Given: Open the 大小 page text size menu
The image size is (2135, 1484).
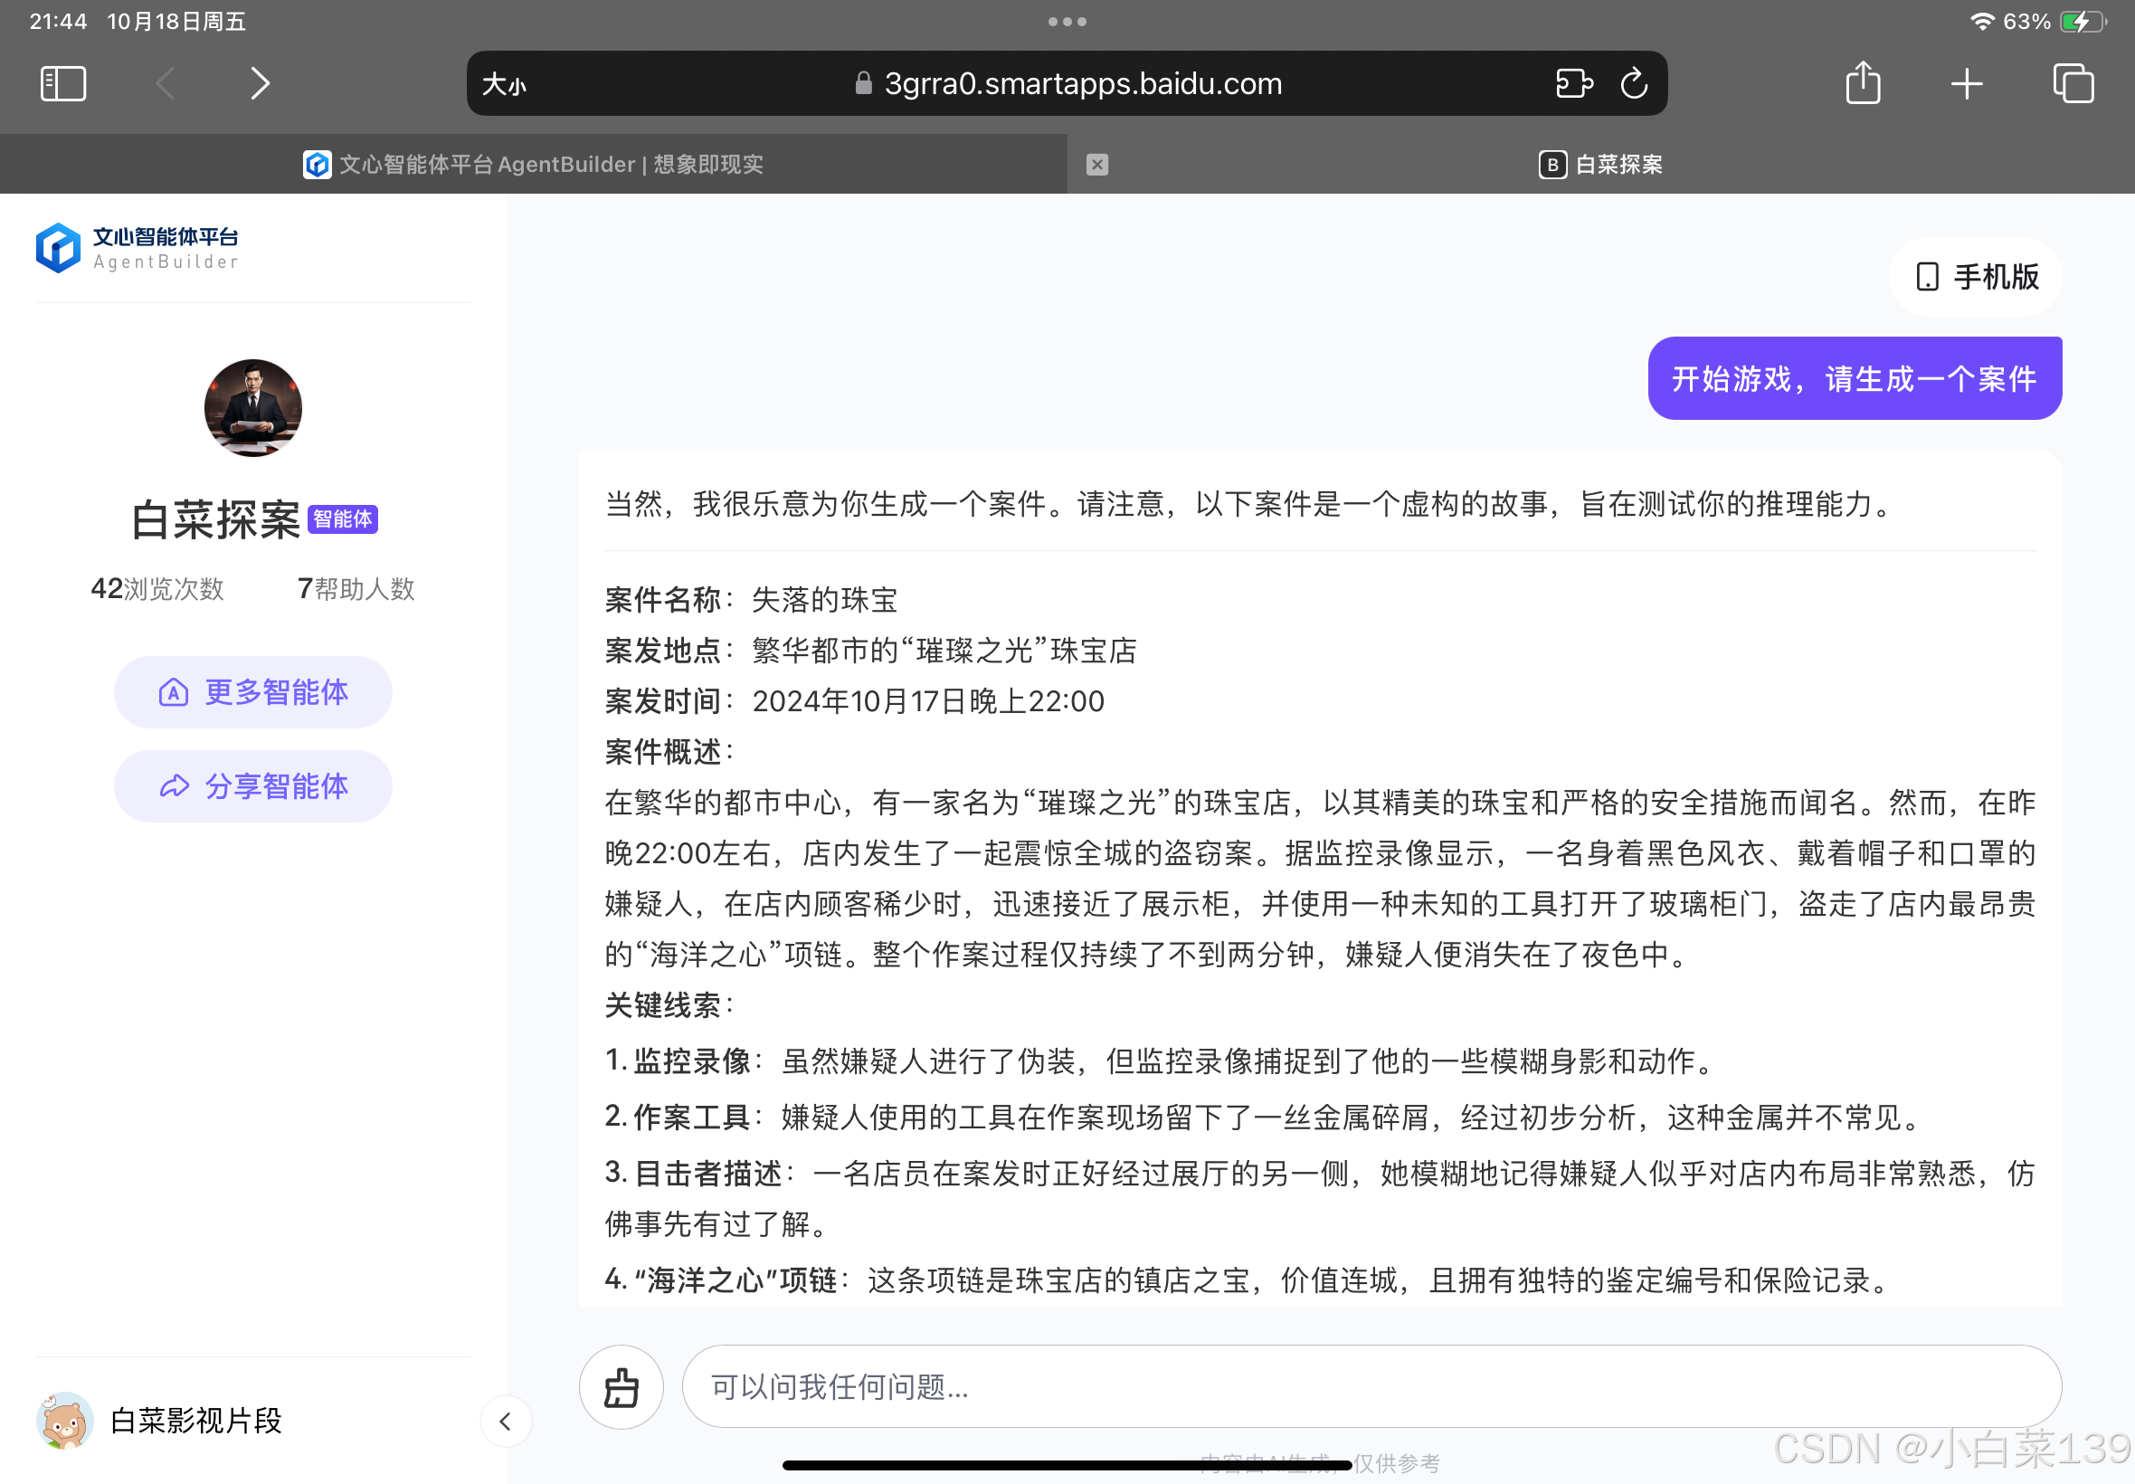Looking at the screenshot, I should (x=505, y=85).
